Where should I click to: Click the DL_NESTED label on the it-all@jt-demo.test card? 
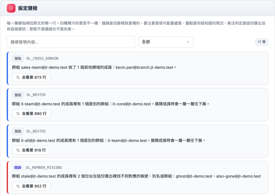point(36,131)
